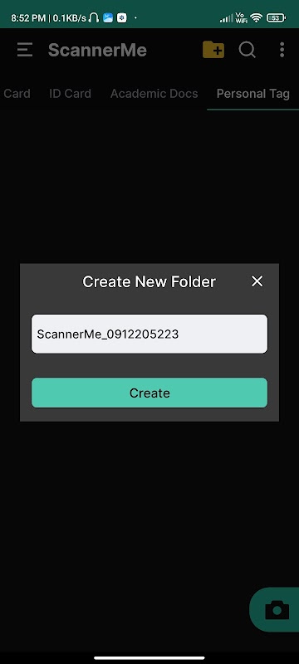
Task: Tap the ScannerMe app title
Action: coord(97,50)
